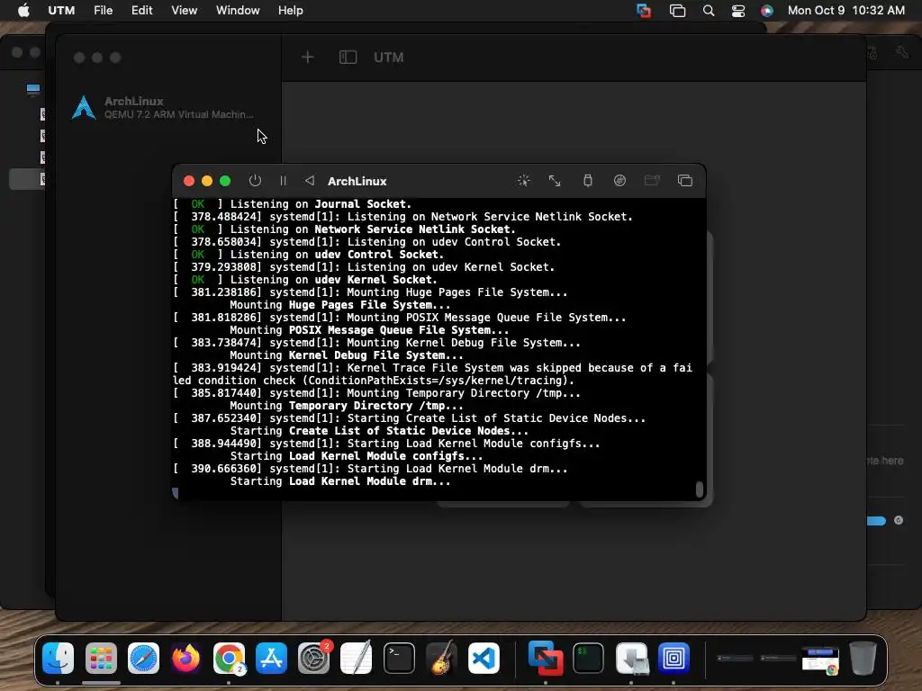Select the ArchLinux VM in UTM sidebar

168,107
